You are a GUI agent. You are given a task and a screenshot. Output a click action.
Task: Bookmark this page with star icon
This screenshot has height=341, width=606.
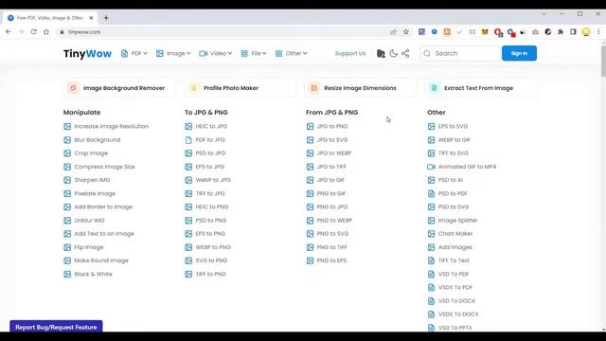click(406, 32)
